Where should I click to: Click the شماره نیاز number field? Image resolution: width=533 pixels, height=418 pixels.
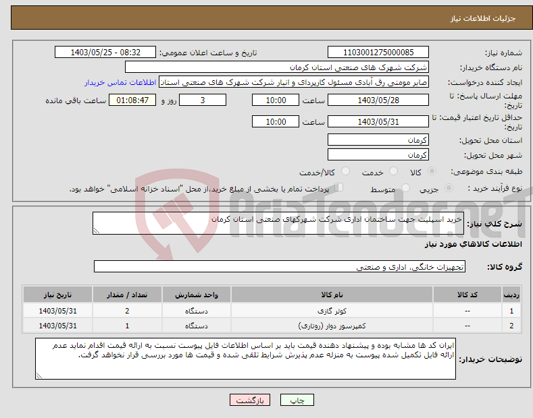378,53
